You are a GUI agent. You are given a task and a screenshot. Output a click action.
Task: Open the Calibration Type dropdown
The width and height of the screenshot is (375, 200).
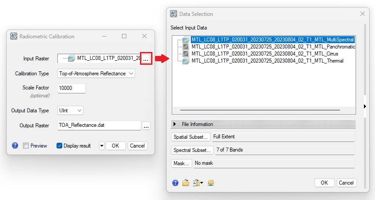pyautogui.click(x=96, y=74)
